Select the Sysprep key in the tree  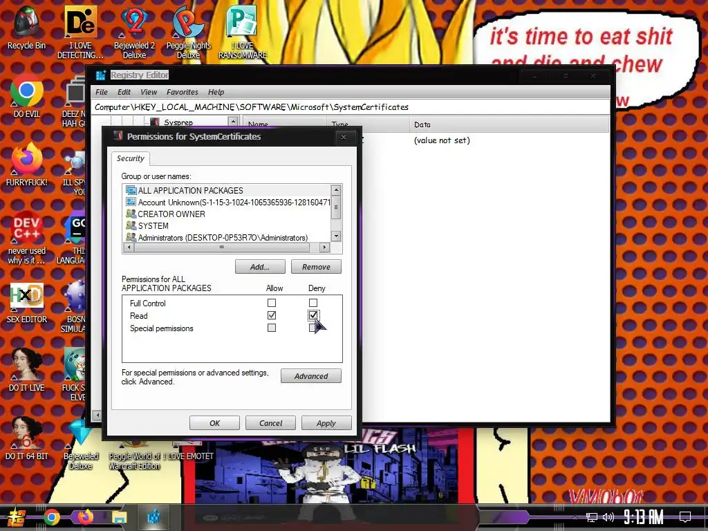tap(178, 122)
